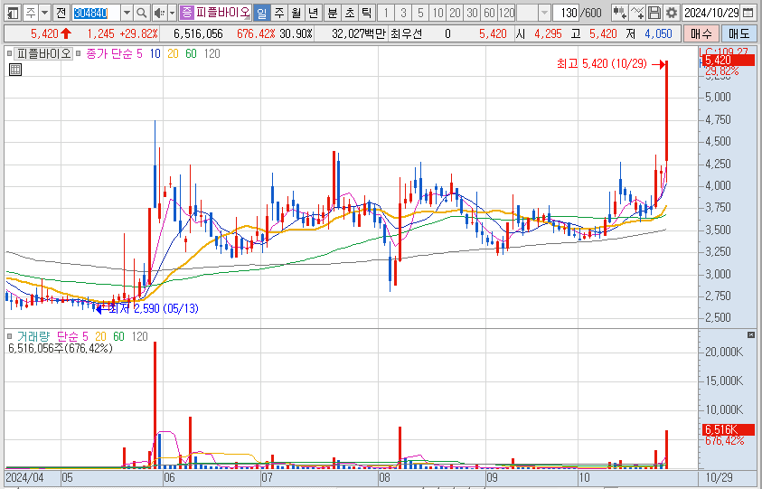Click the 매수 buy button

click(x=701, y=34)
